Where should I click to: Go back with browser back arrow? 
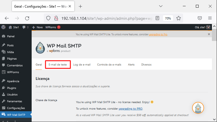7,18
